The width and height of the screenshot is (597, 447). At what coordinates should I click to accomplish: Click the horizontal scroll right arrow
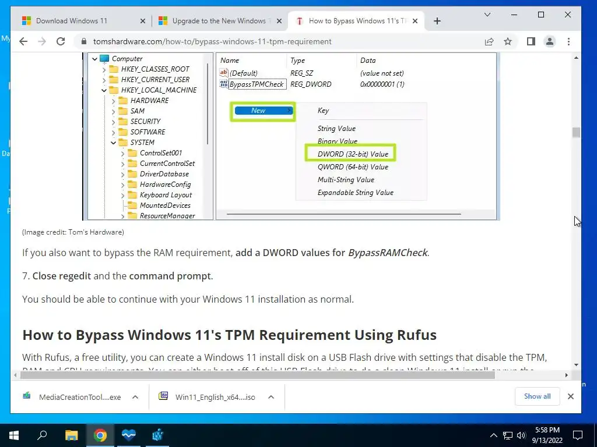point(567,375)
